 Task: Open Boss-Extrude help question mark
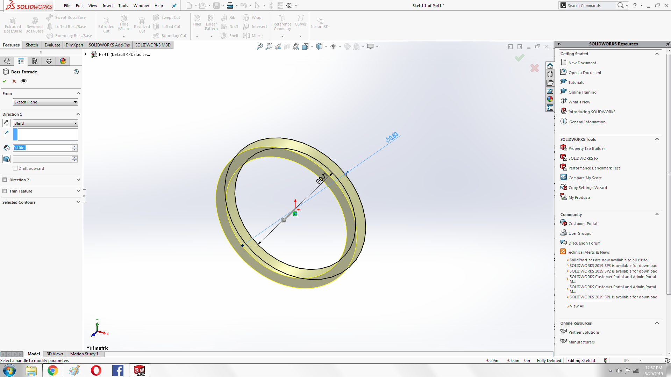(76, 72)
